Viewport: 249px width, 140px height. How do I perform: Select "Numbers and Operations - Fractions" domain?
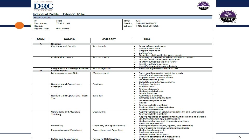pos(66,85)
